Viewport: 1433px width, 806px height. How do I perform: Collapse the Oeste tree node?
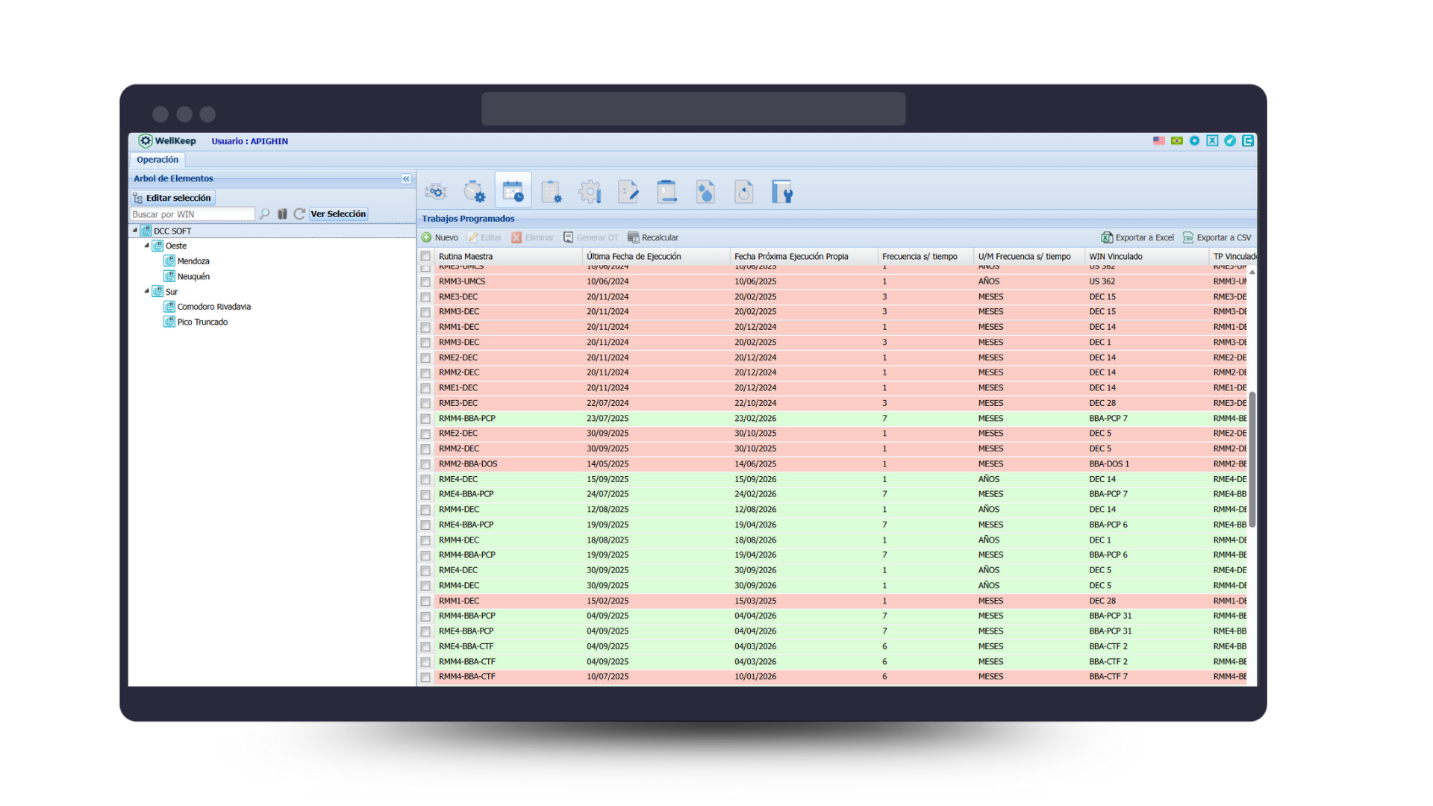pos(147,246)
